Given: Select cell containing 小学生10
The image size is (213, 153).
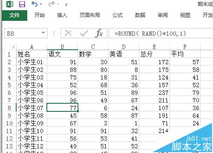Looking at the screenshot, I should [x=32, y=131].
